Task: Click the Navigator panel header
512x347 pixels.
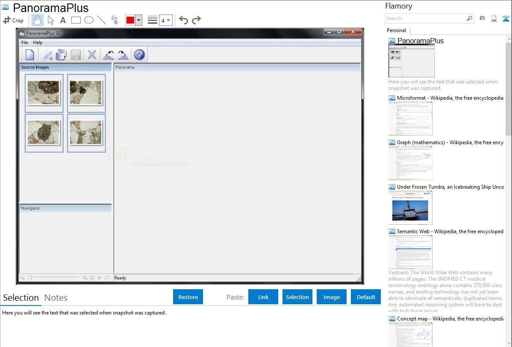Action: point(65,208)
